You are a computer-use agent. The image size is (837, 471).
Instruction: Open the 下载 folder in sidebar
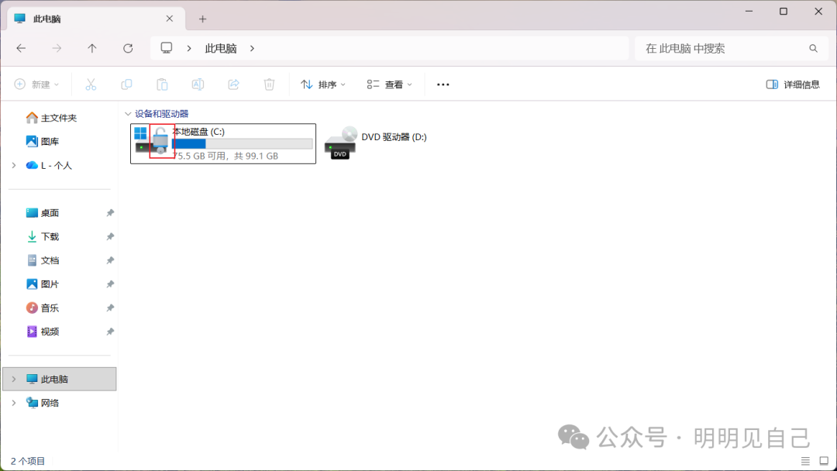(x=50, y=236)
